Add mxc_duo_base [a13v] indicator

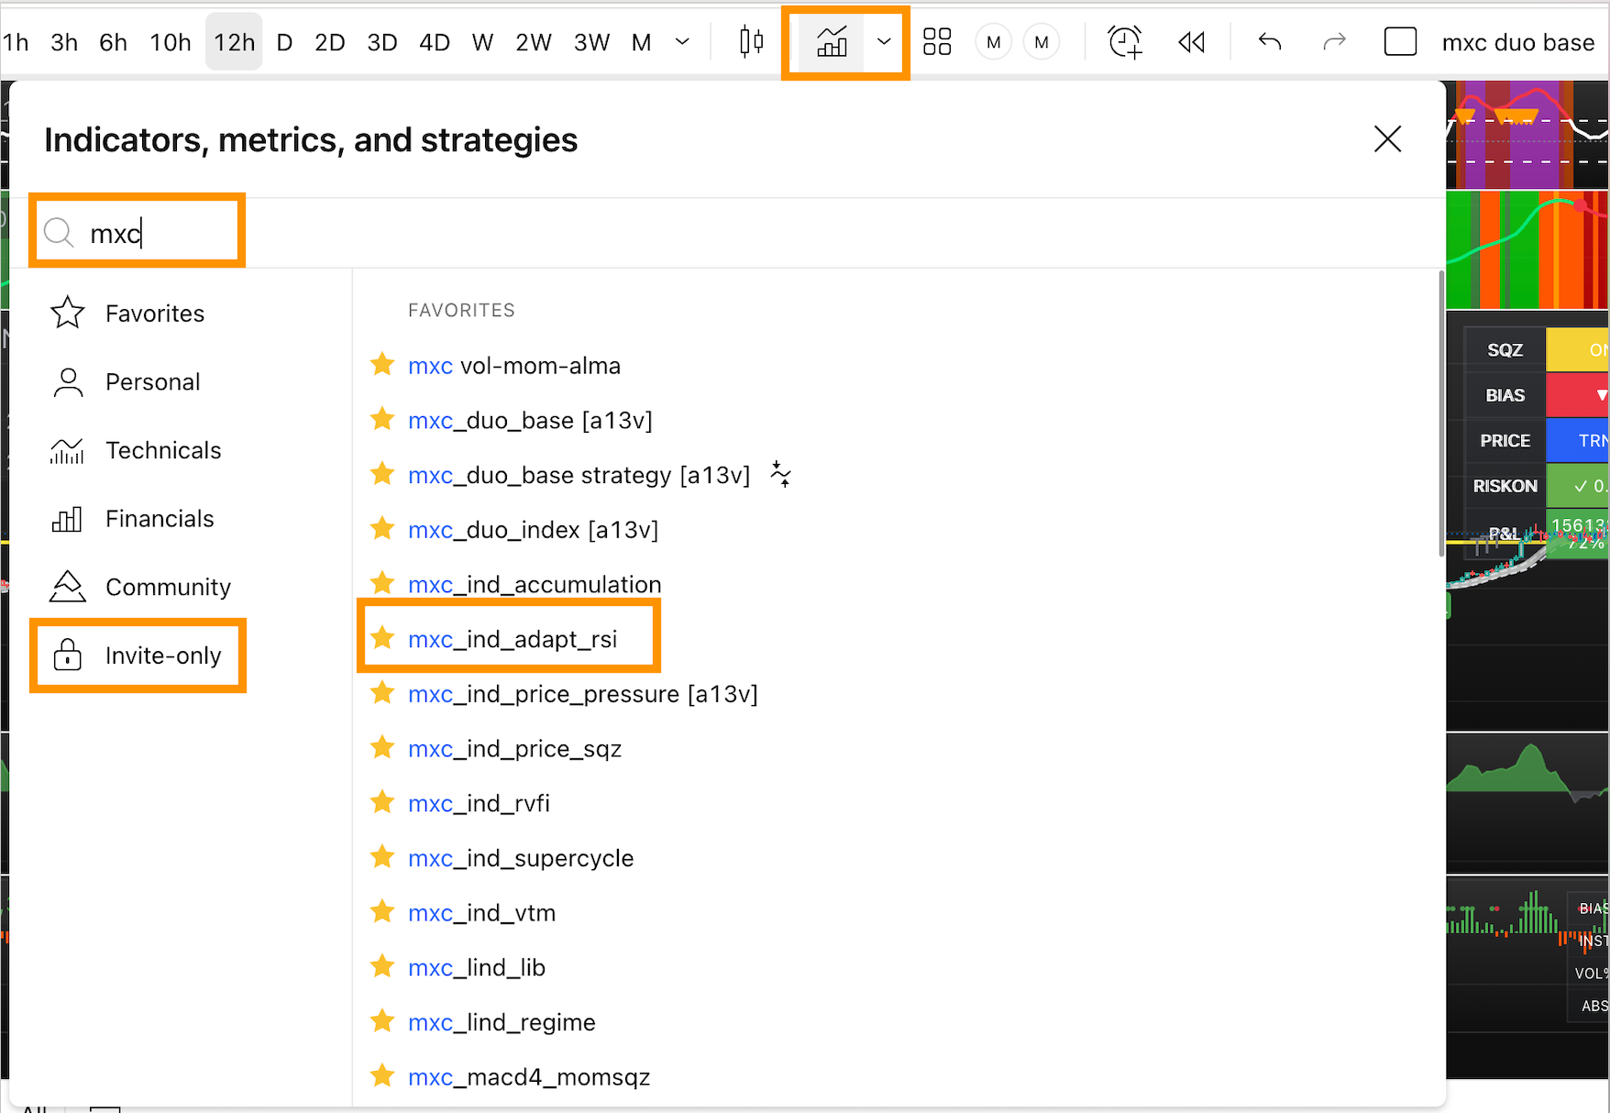click(x=530, y=421)
